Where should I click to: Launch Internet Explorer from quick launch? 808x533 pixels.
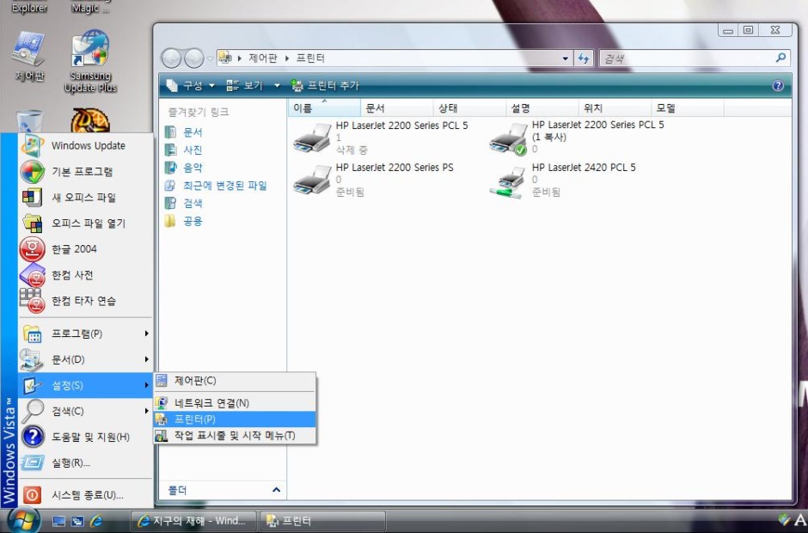tap(96, 521)
